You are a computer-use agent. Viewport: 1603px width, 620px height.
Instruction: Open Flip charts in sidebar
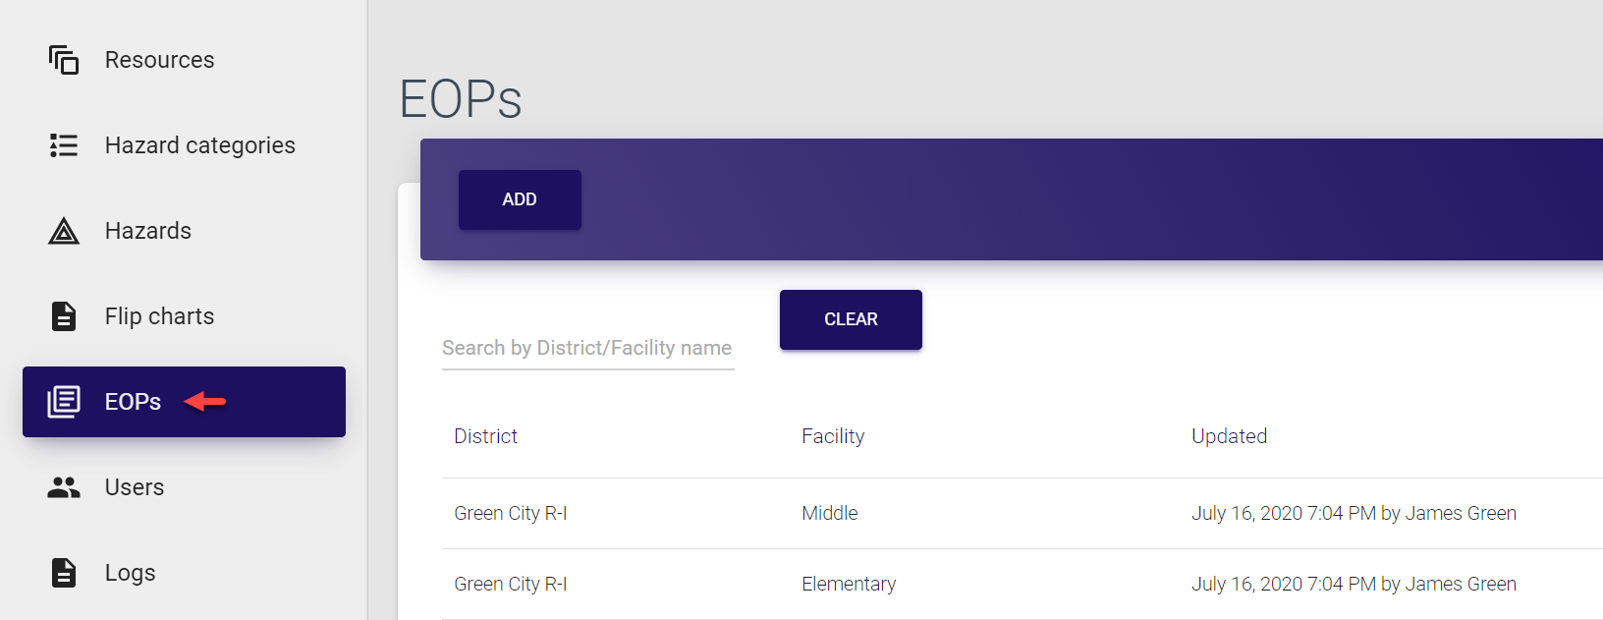point(159,316)
